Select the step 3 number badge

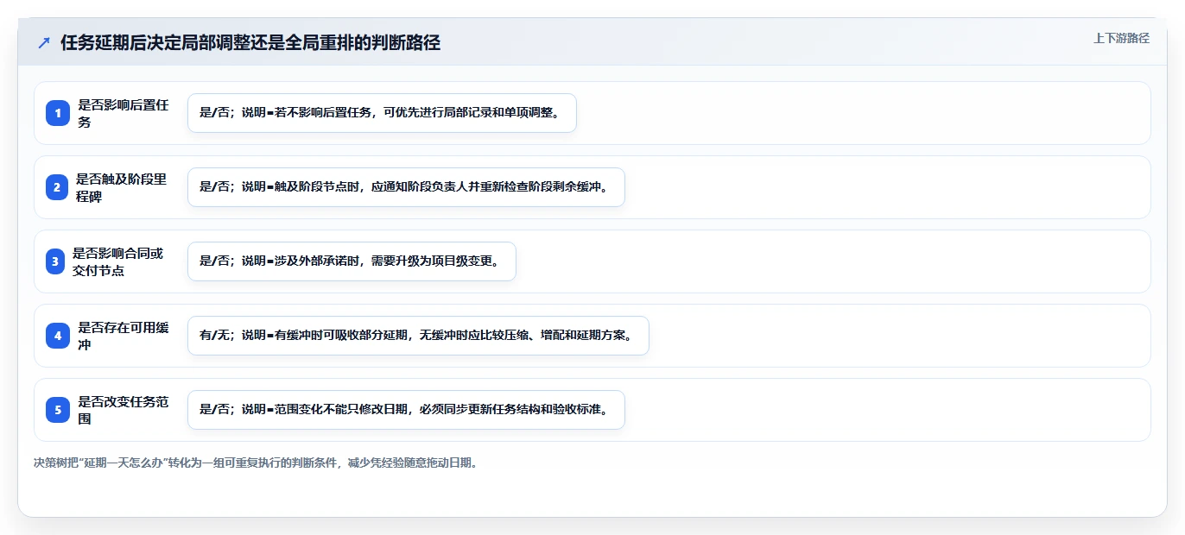tap(55, 261)
